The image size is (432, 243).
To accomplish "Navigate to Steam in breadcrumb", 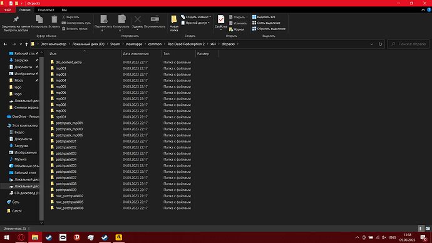I will 115,44.
